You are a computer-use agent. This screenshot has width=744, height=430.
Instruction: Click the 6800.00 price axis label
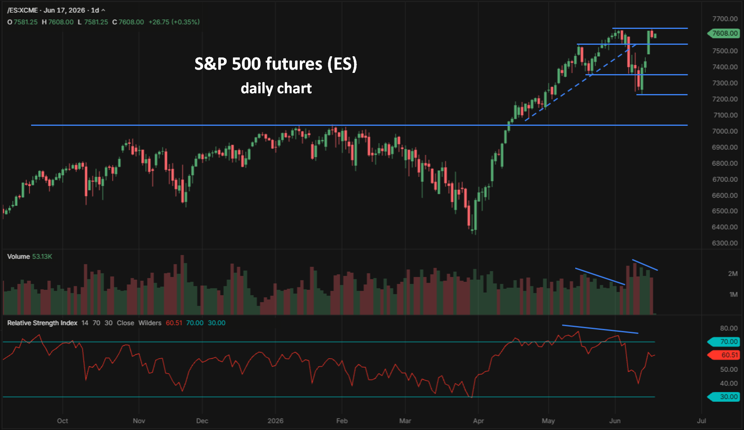pyautogui.click(x=725, y=163)
